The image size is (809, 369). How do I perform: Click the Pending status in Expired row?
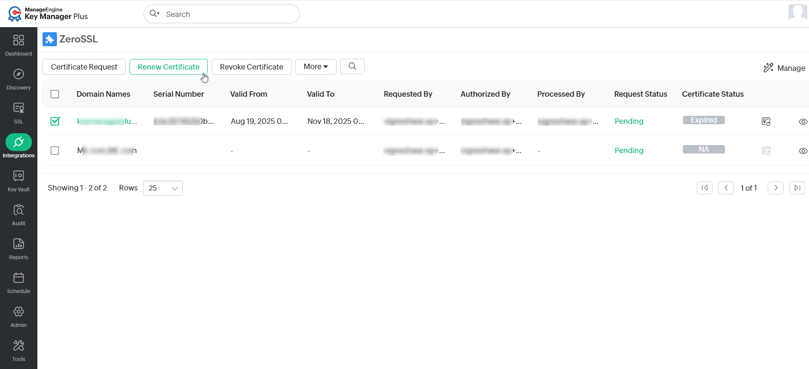click(x=629, y=121)
